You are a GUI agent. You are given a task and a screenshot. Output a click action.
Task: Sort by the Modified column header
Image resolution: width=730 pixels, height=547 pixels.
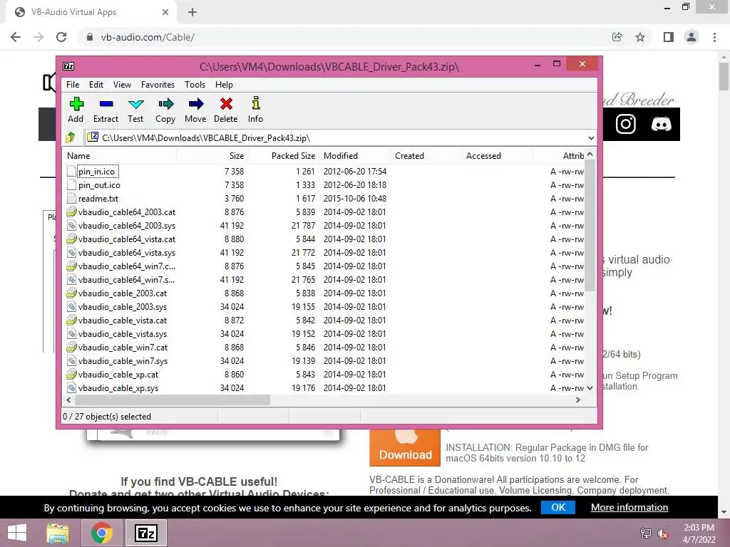[354, 156]
